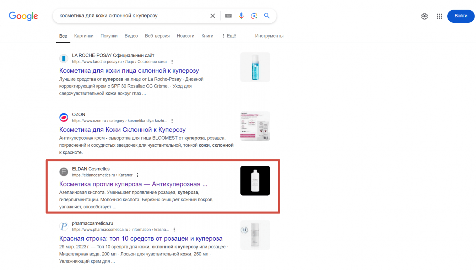This screenshot has width=476, height=270.
Task: Click the pharmacosmetica.ru site name
Action: coord(92,224)
